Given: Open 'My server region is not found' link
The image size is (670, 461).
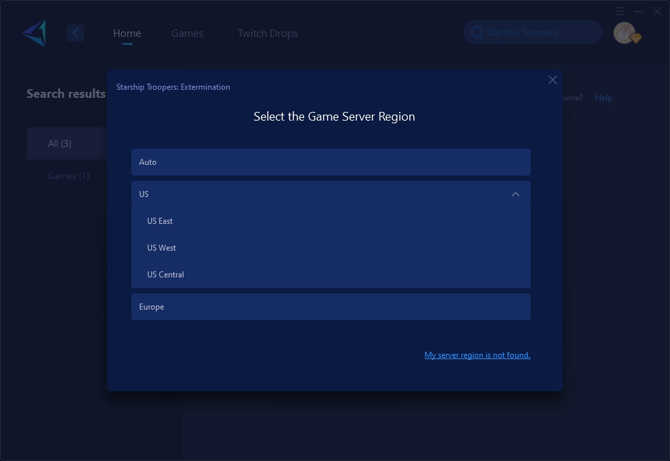Looking at the screenshot, I should (477, 355).
